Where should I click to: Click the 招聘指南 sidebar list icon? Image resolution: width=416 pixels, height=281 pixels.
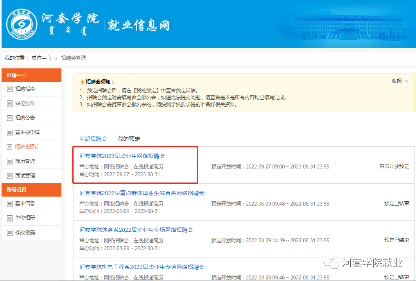click(x=9, y=89)
